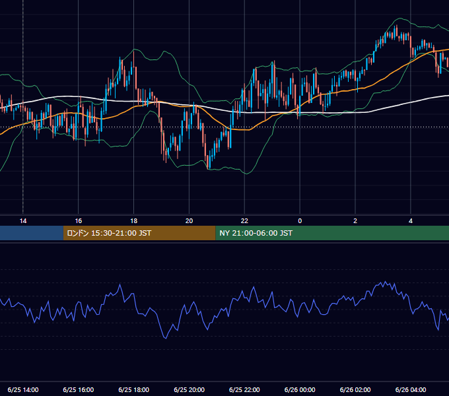Image resolution: width=449 pixels, height=396 pixels.
Task: Click the blue session bar before ロンドン
Action: click(x=32, y=233)
